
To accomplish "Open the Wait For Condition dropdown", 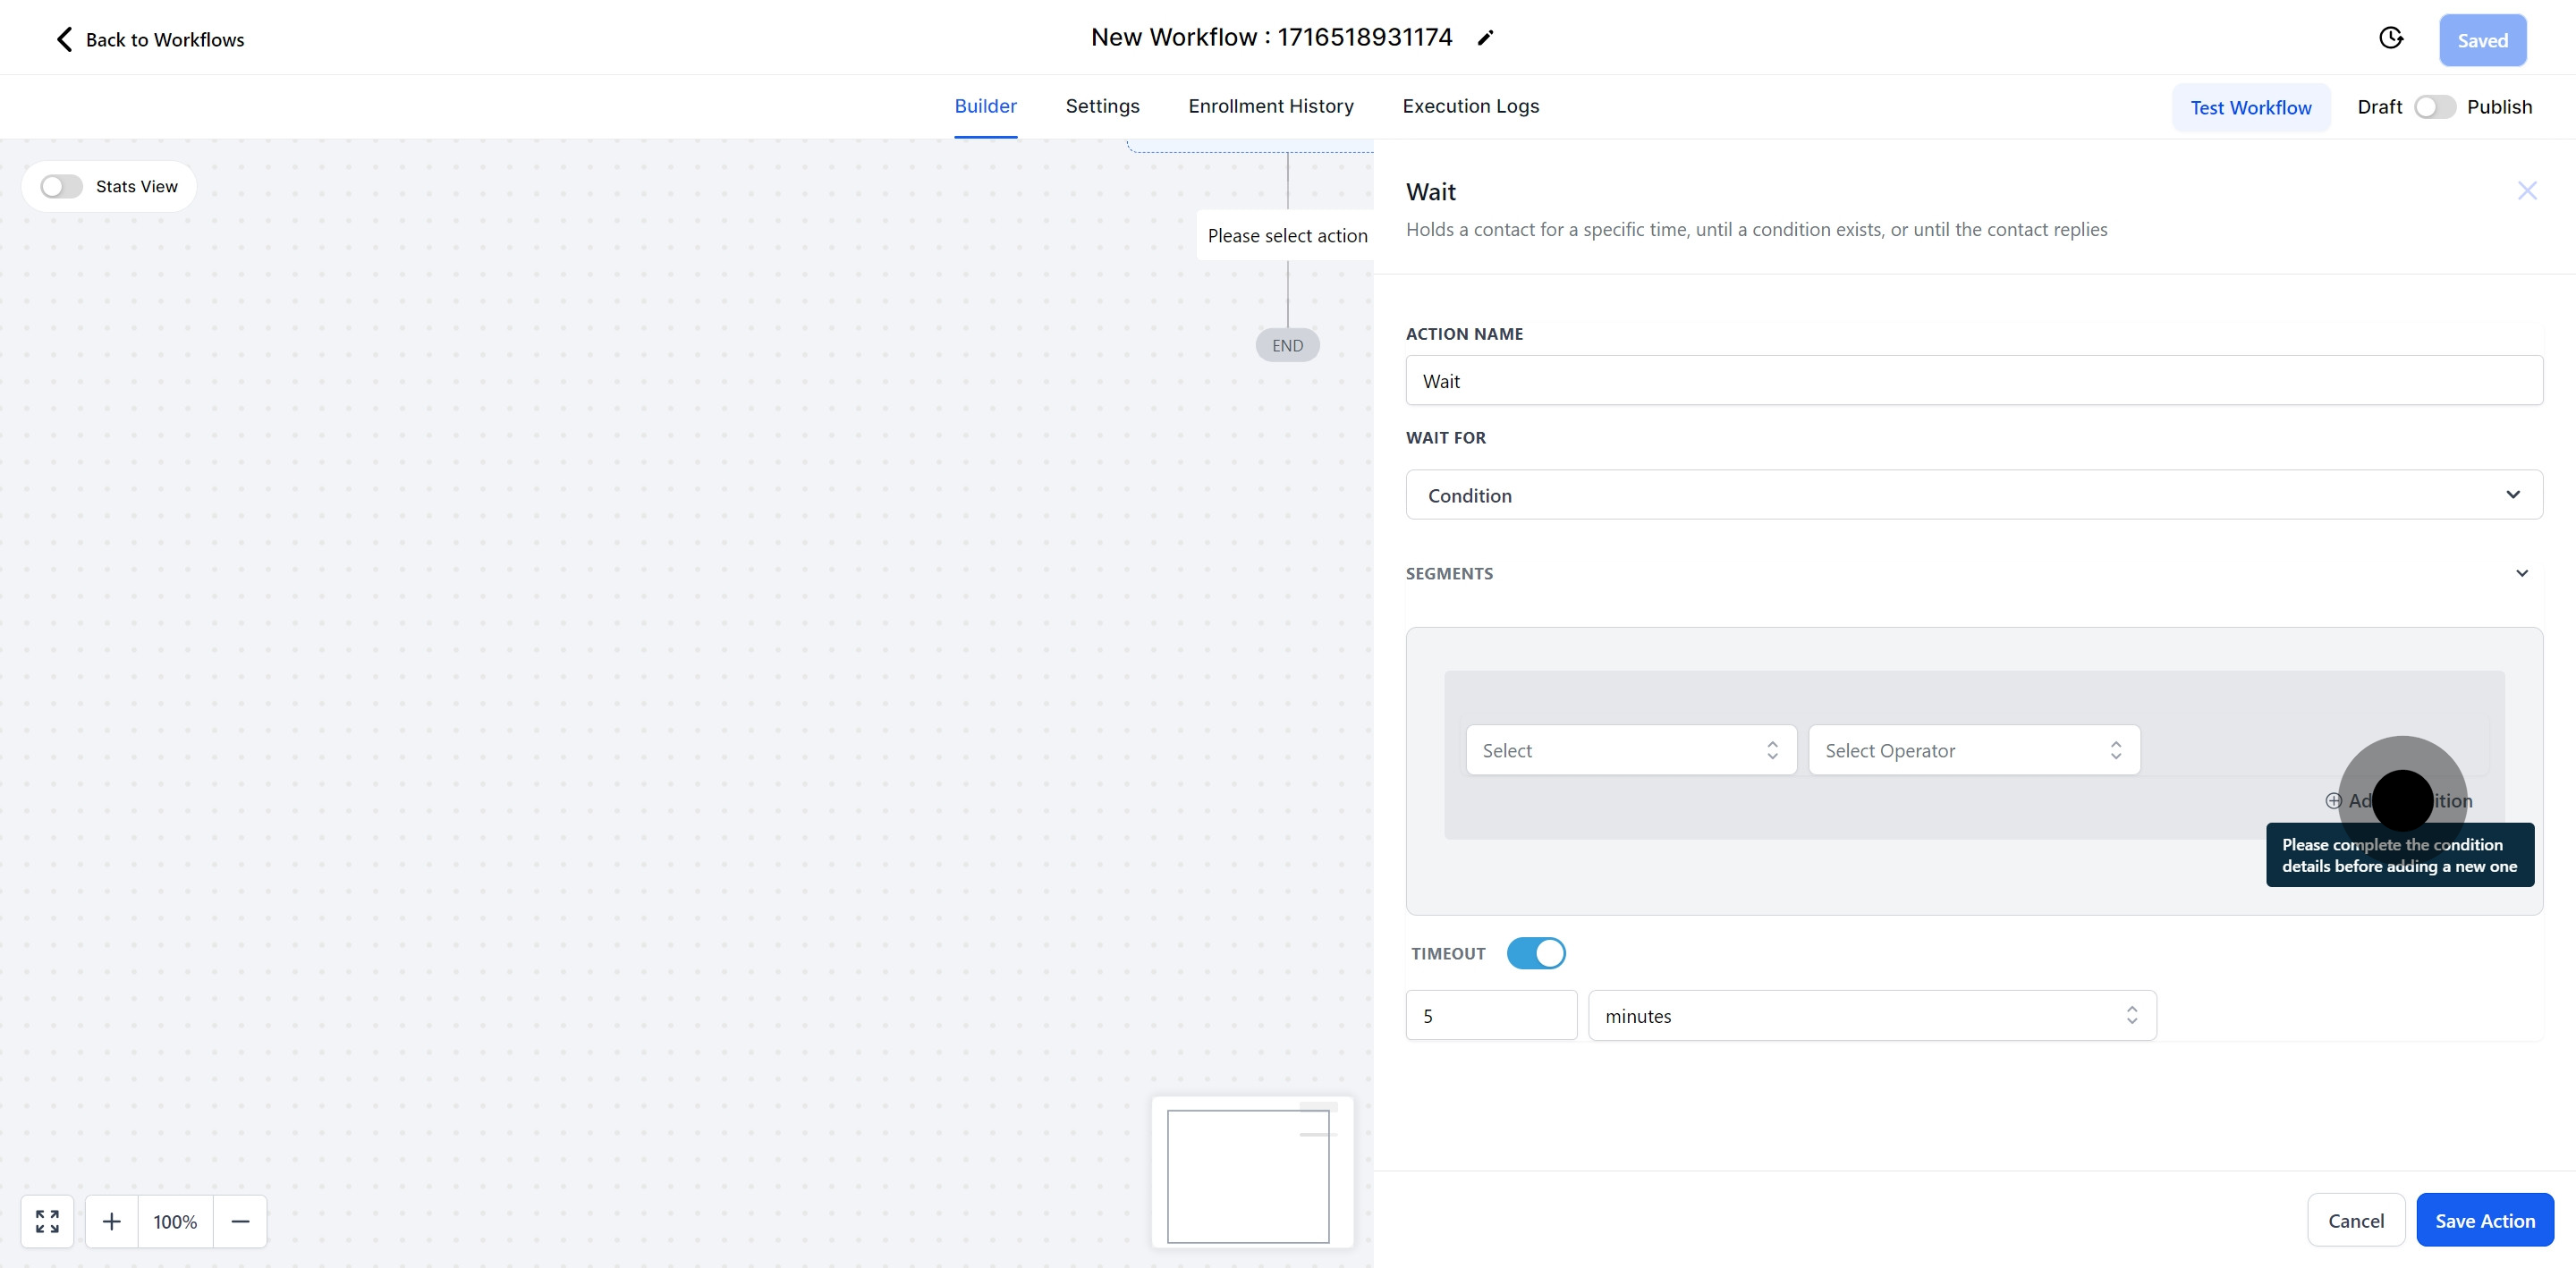I will (x=1973, y=495).
